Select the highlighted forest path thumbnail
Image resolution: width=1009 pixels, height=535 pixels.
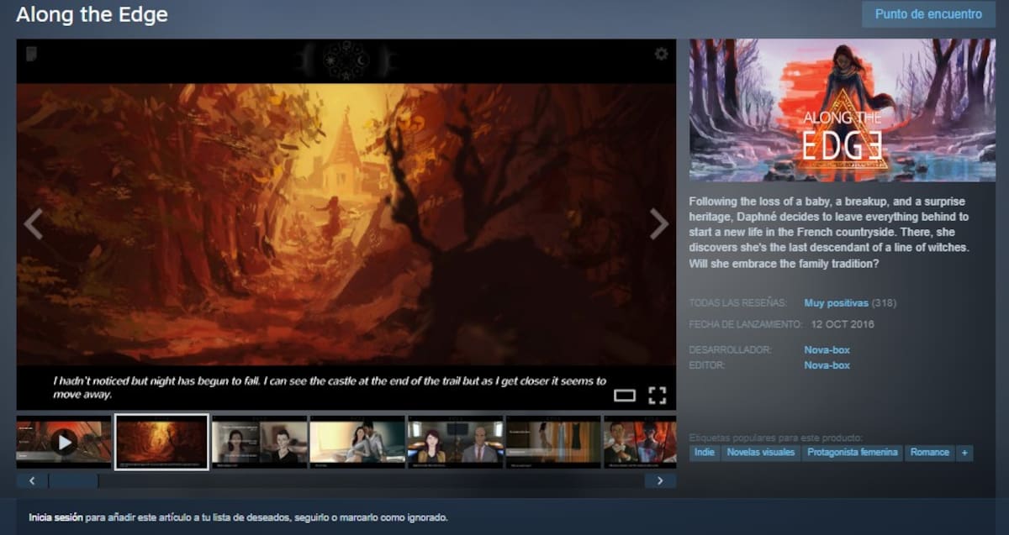coord(161,442)
